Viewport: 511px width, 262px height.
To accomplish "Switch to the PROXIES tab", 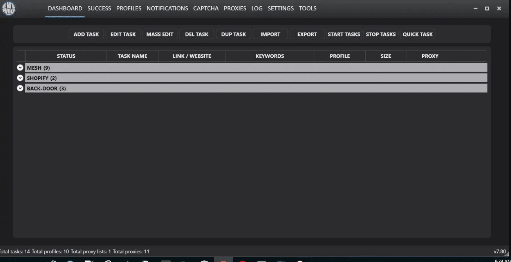I will tap(235, 8).
